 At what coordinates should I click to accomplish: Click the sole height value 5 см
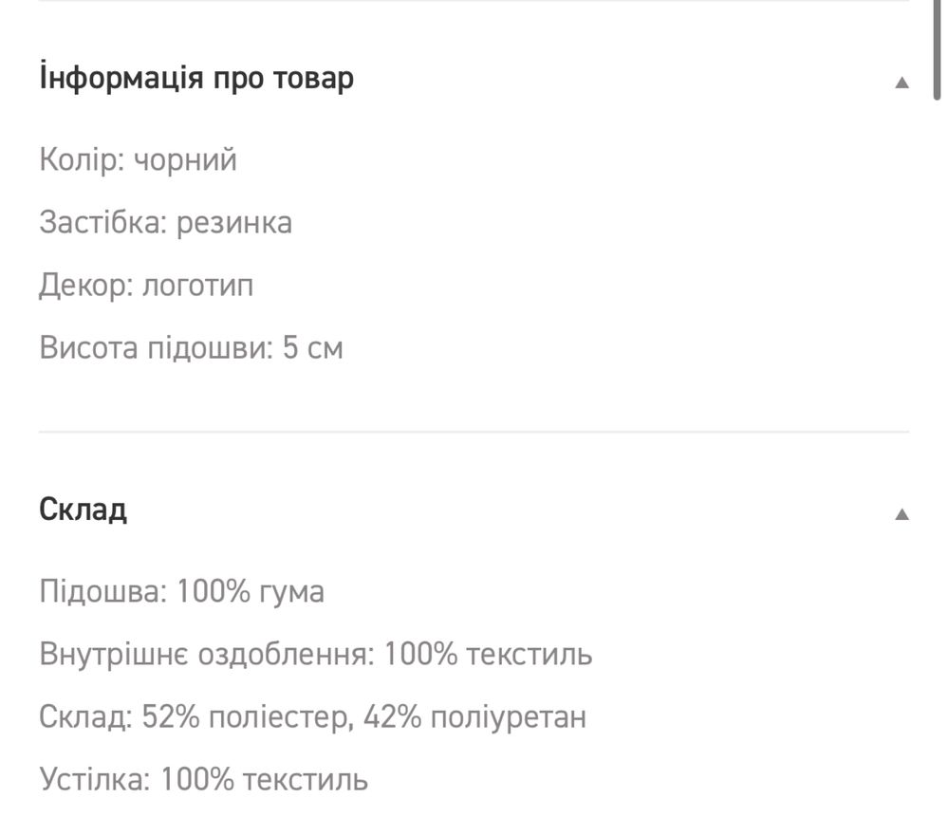point(312,347)
